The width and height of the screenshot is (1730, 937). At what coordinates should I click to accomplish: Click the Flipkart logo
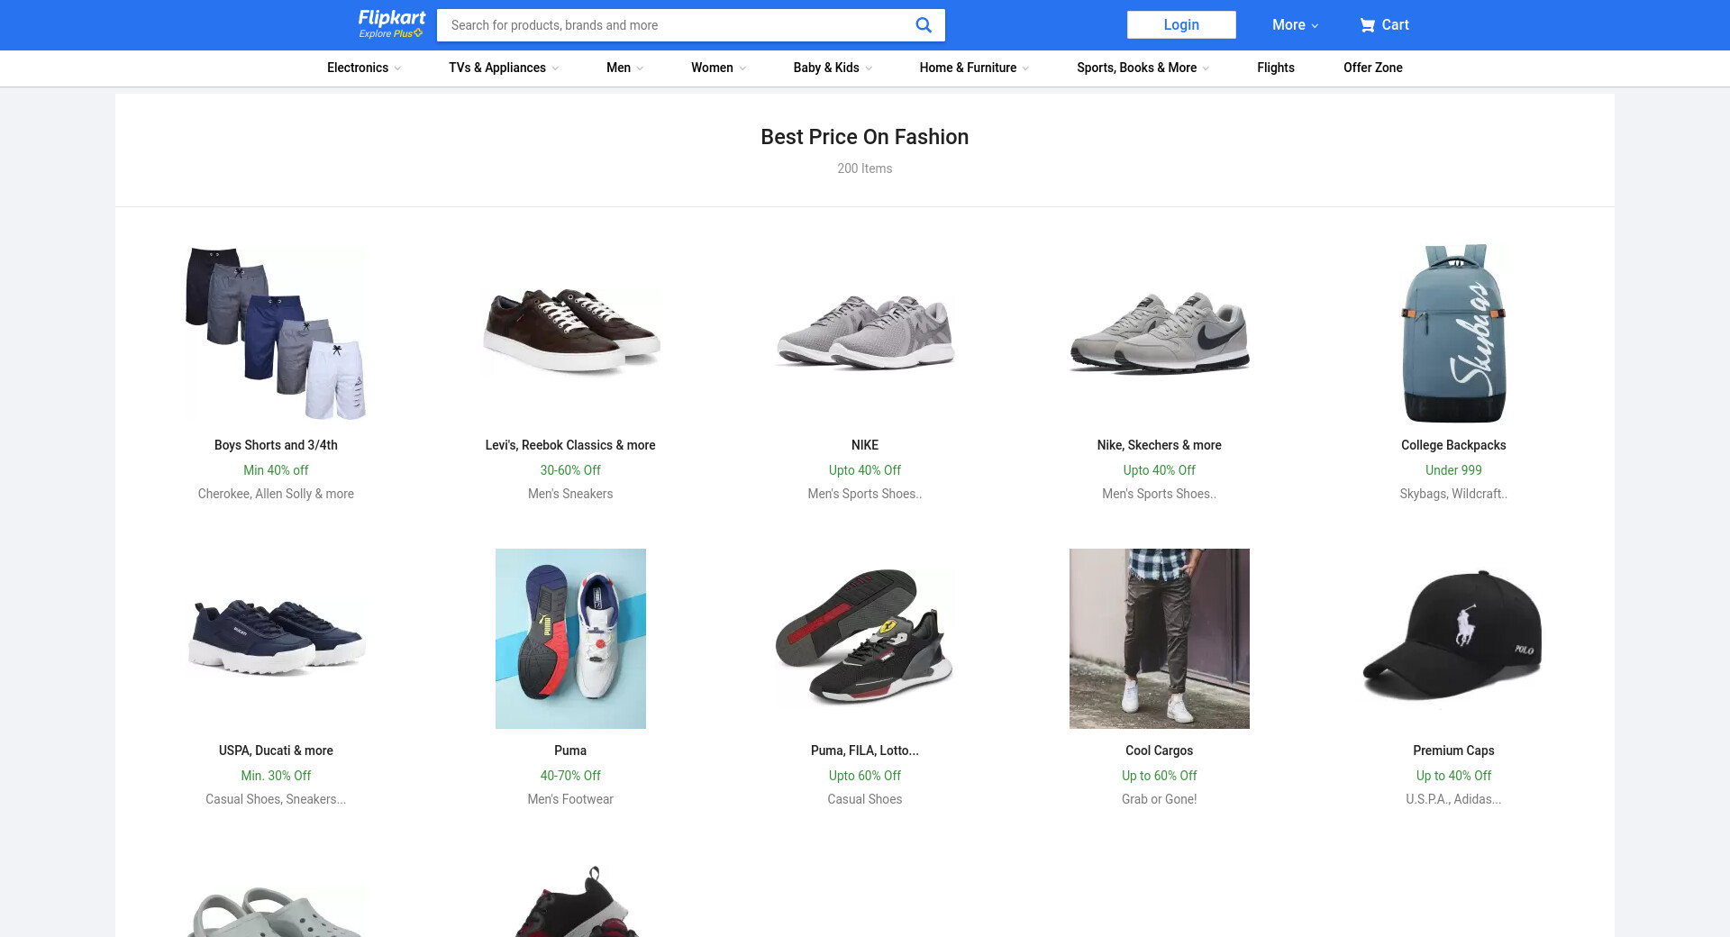[x=391, y=18]
